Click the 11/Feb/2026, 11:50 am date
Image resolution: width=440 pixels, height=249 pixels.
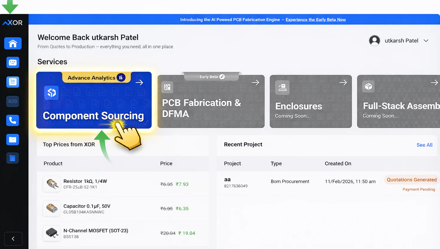[x=350, y=182]
